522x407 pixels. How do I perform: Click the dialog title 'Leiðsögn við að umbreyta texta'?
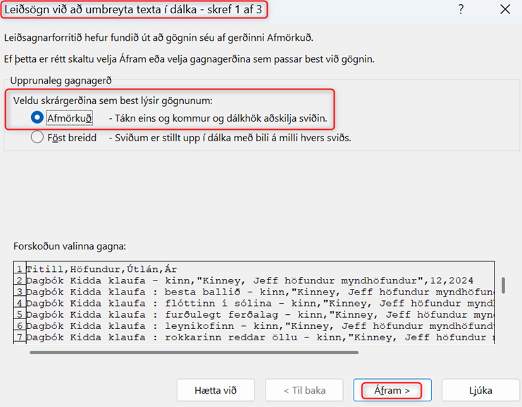[133, 9]
